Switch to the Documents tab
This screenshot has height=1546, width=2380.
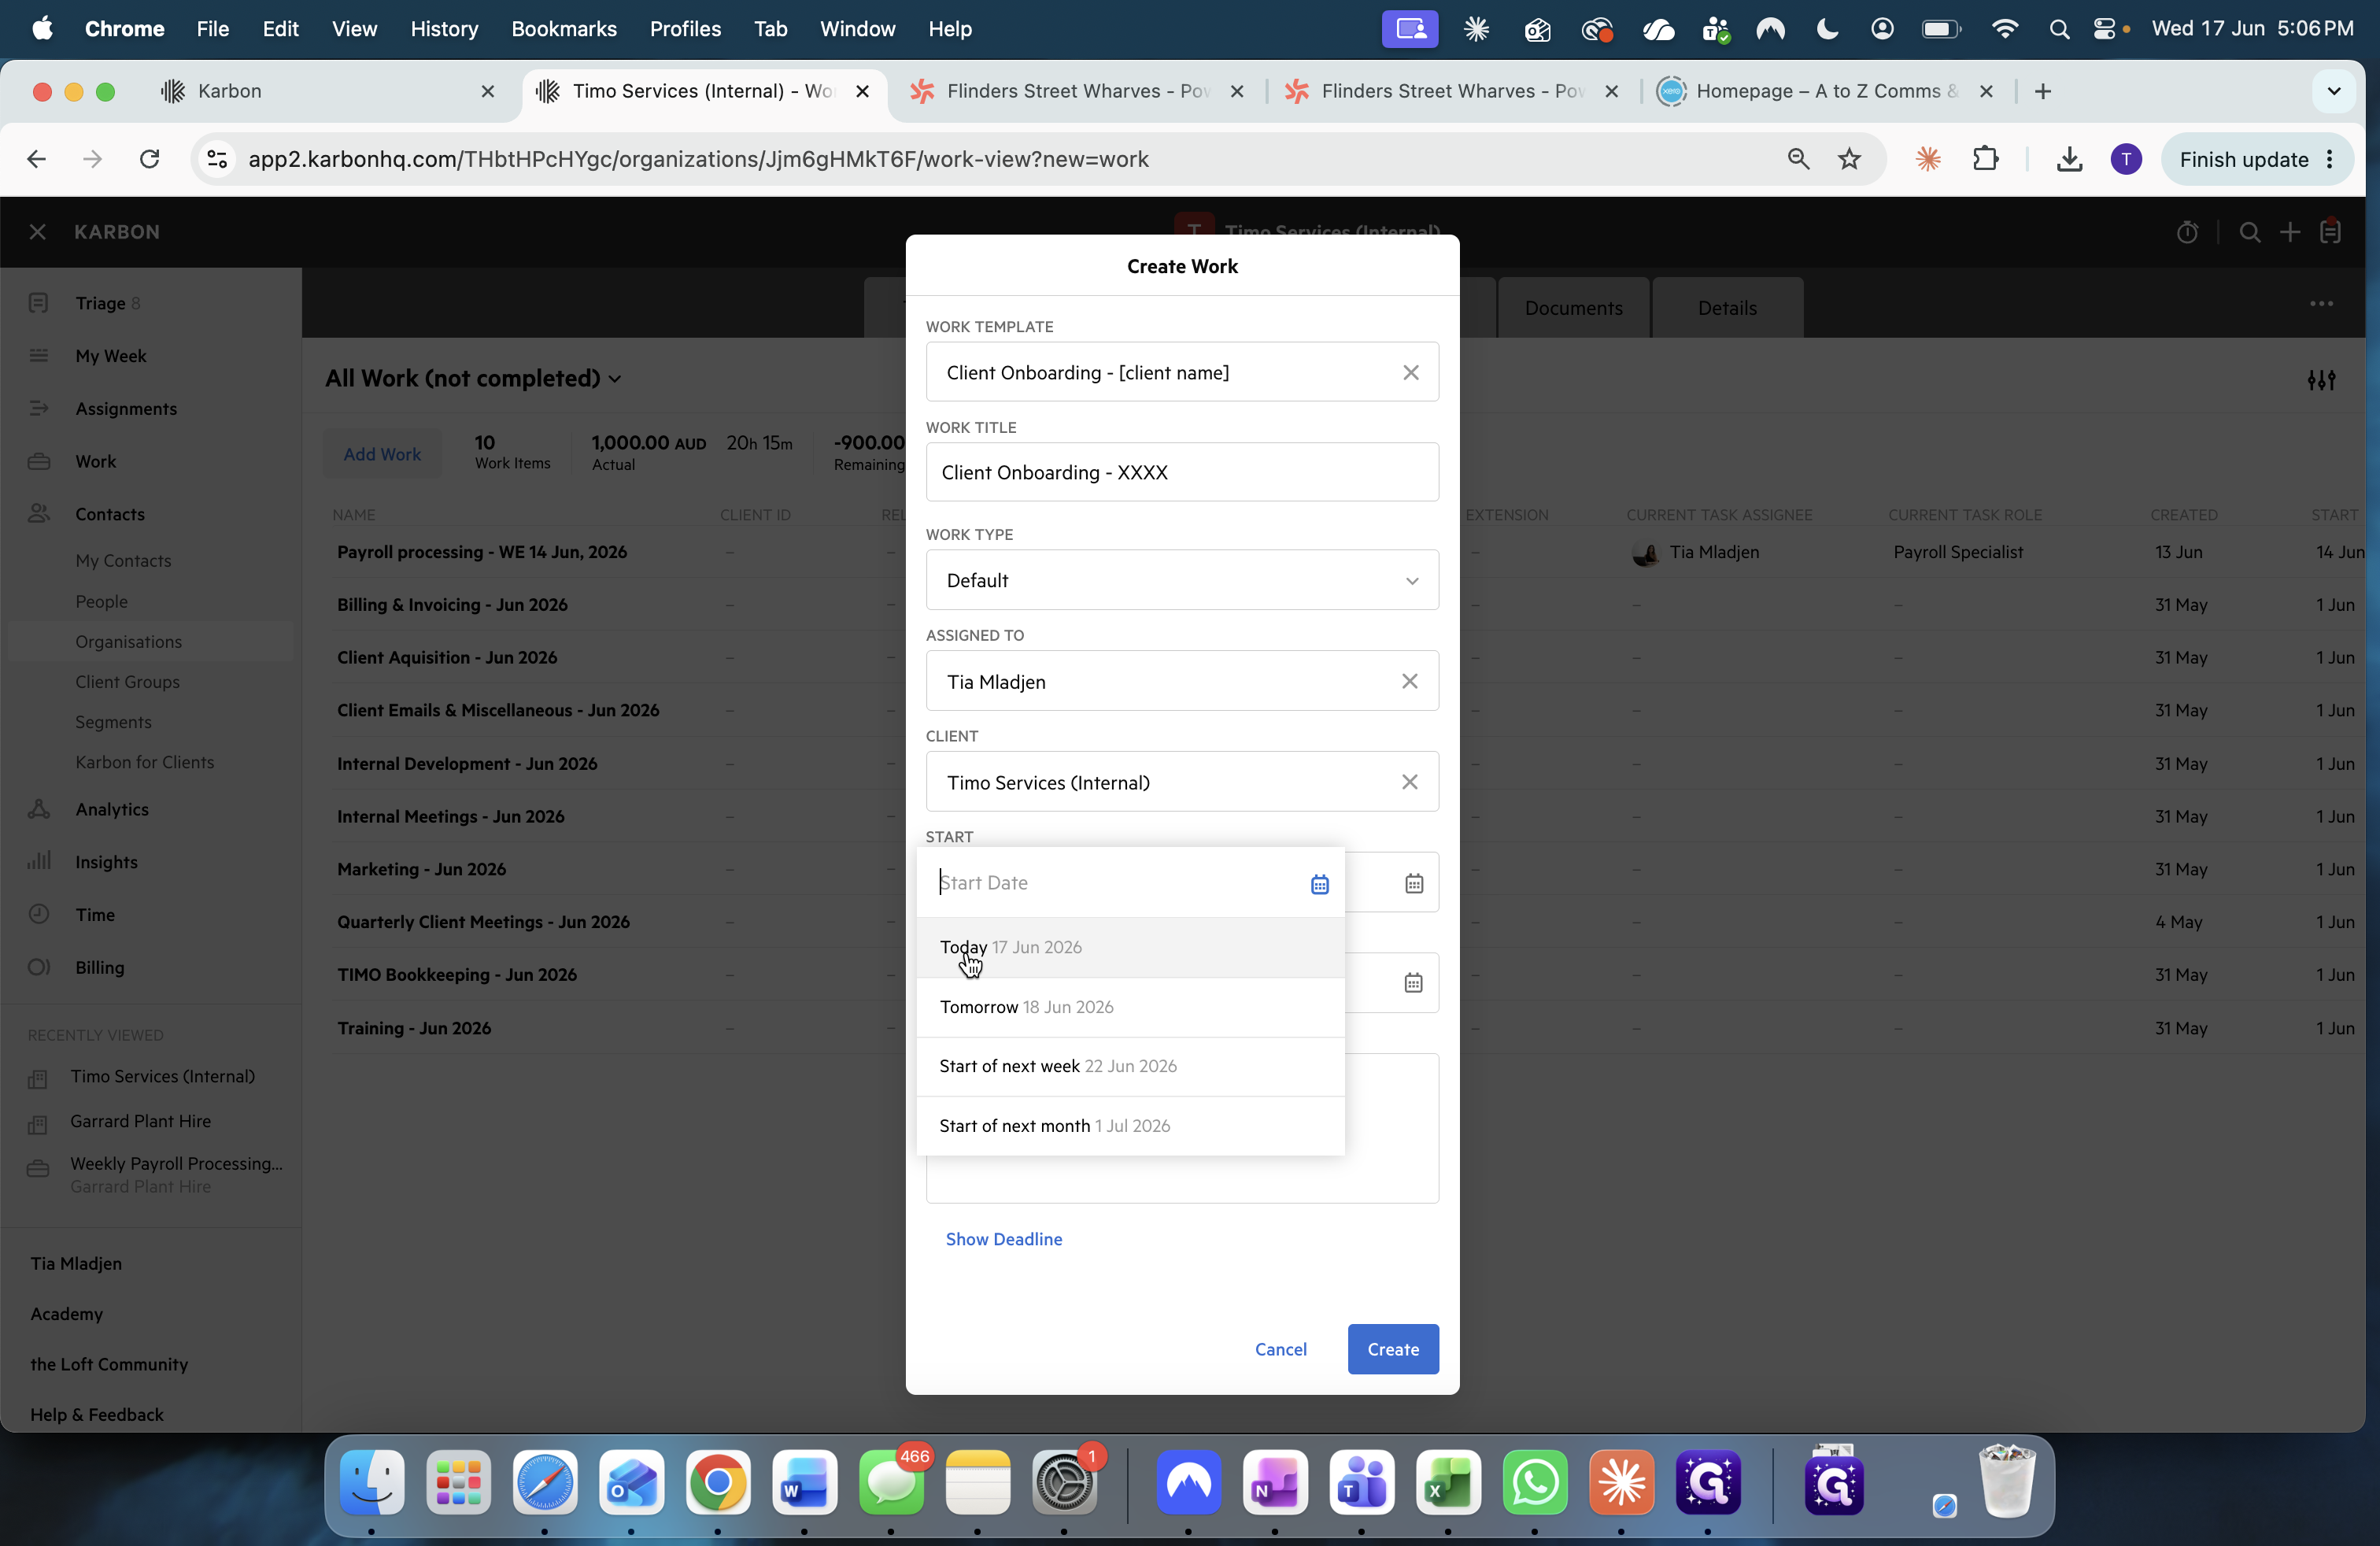(1573, 308)
